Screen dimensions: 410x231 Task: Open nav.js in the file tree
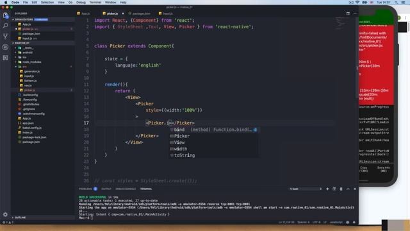coord(28,85)
